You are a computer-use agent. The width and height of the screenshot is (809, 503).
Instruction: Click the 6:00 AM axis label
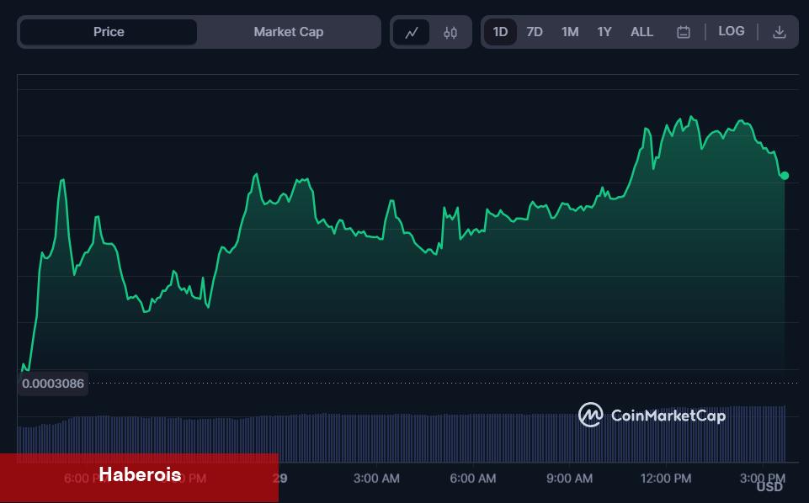pos(472,479)
